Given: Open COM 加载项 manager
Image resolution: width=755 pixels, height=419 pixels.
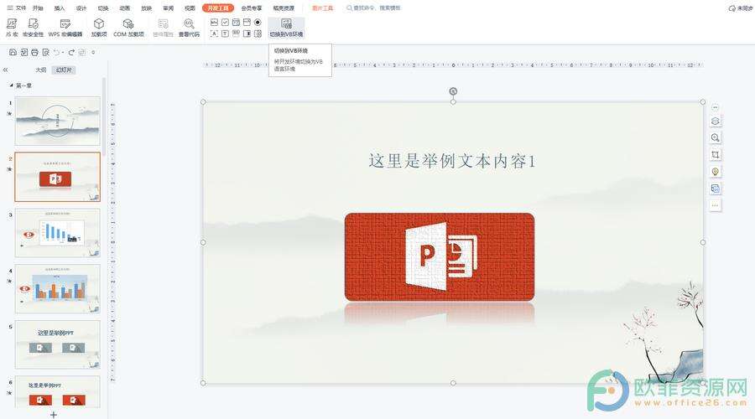Looking at the screenshot, I should pyautogui.click(x=128, y=28).
